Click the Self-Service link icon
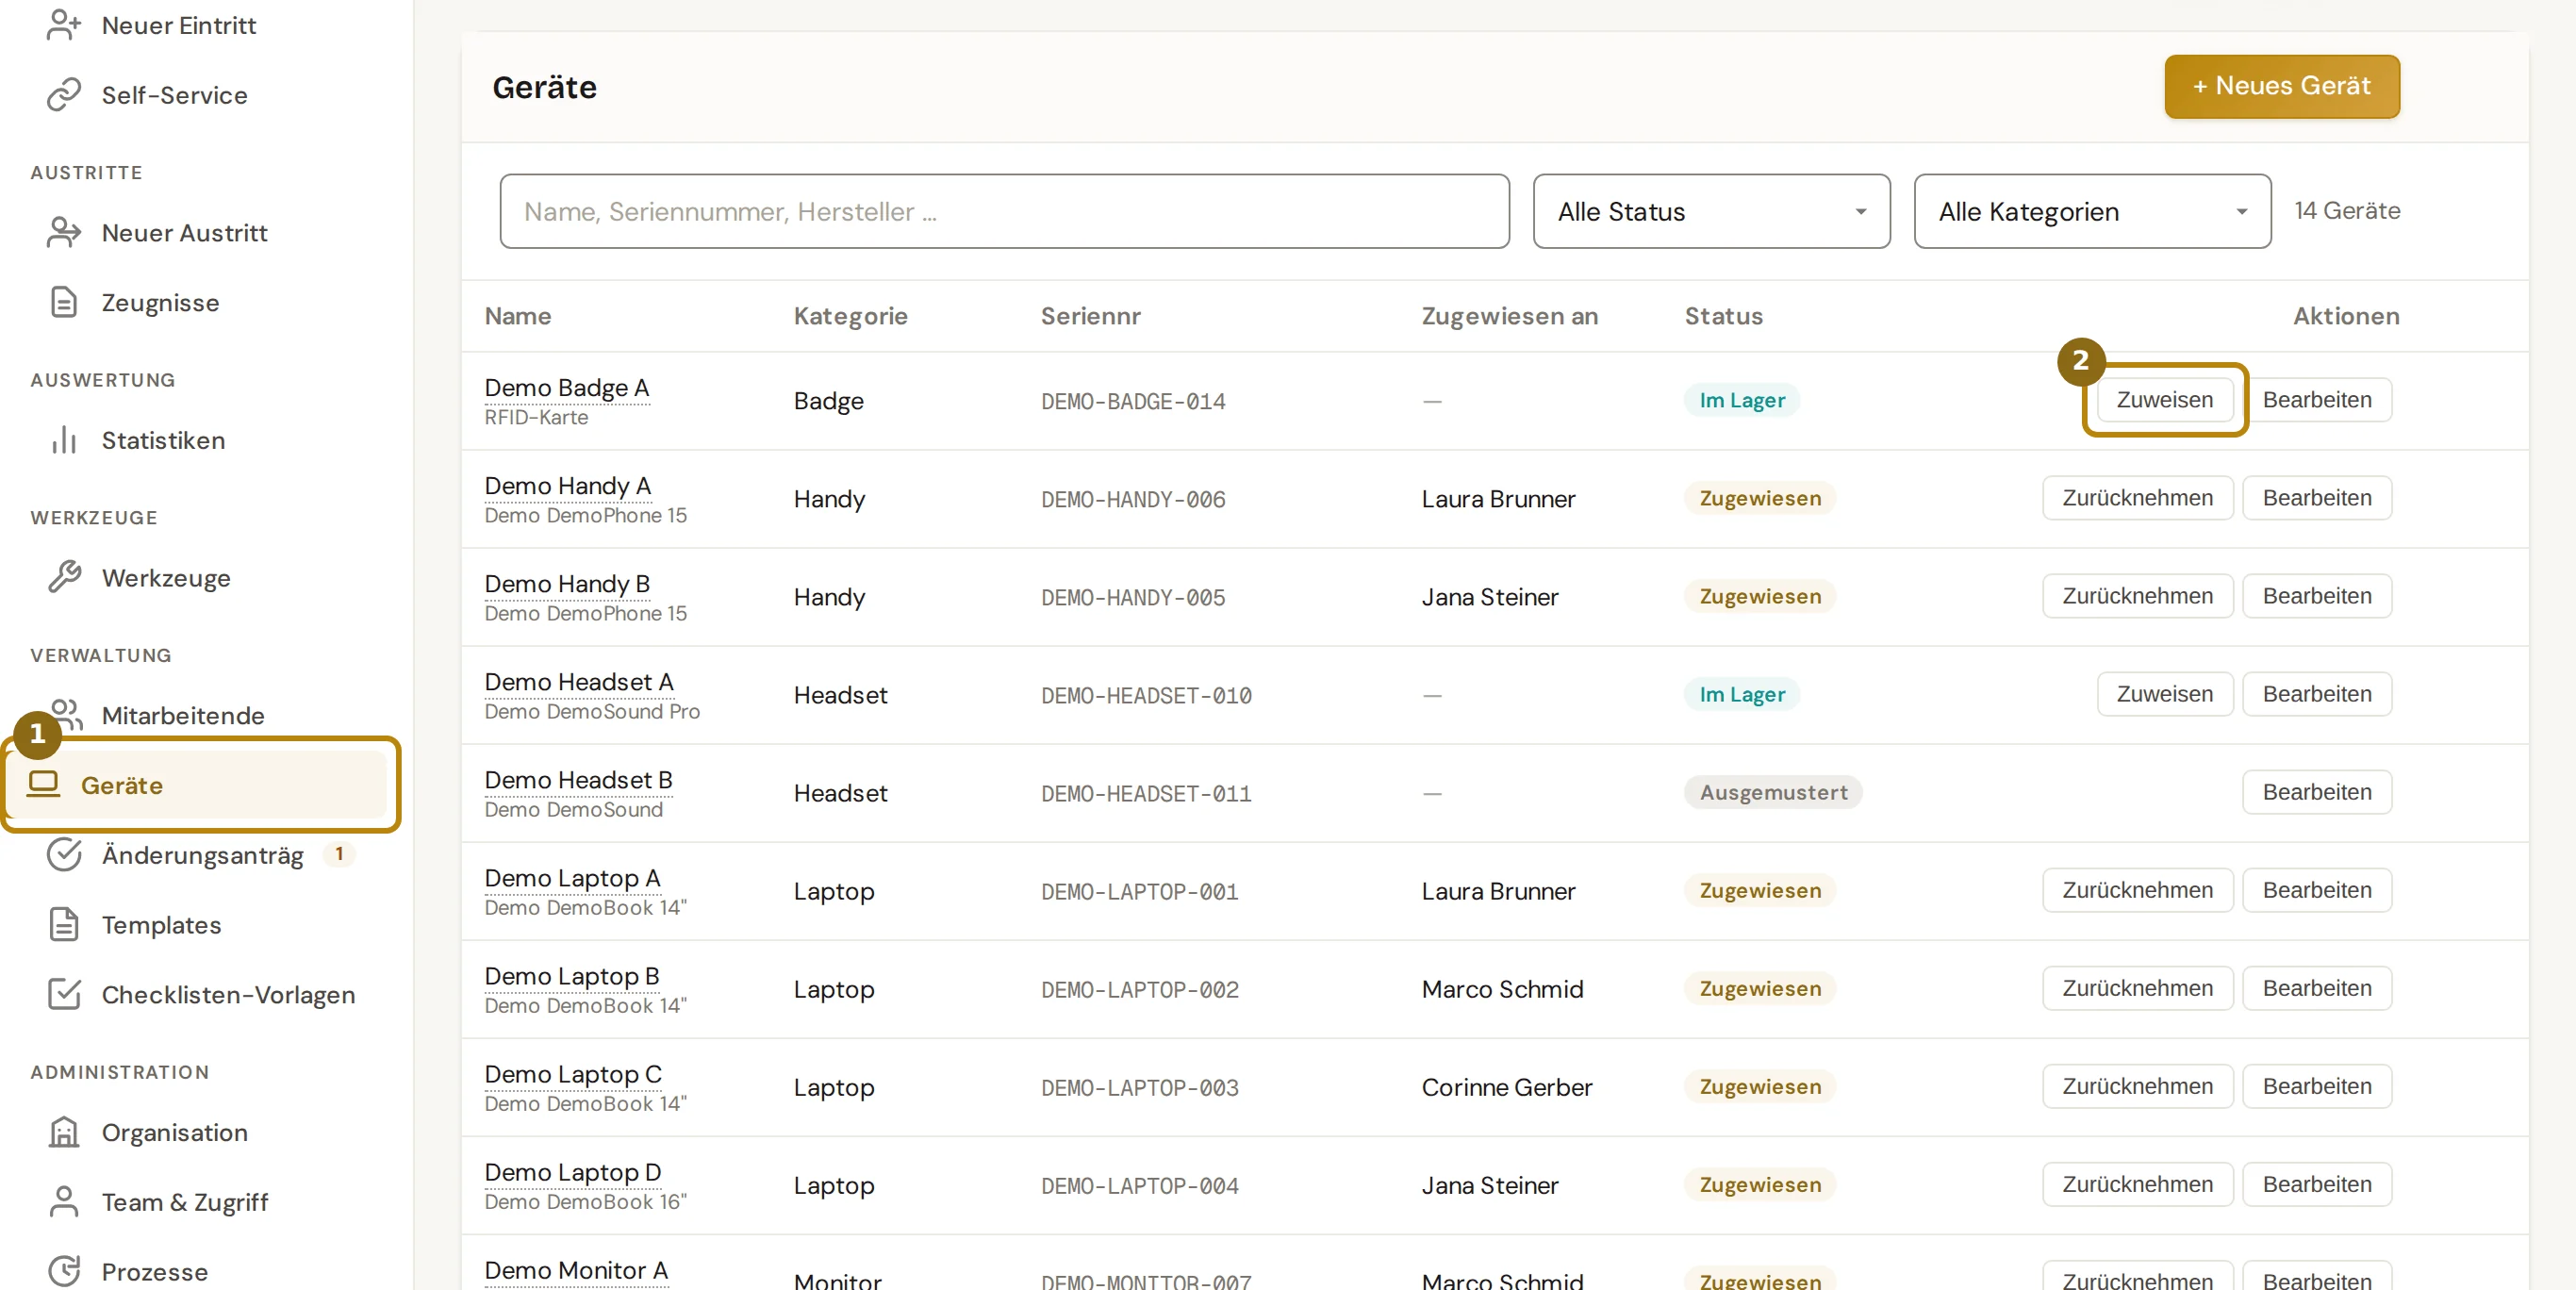Screen dimensions: 2576x1290 pos(64,95)
